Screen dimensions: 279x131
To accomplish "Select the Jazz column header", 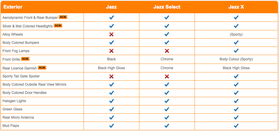I will (111, 7).
